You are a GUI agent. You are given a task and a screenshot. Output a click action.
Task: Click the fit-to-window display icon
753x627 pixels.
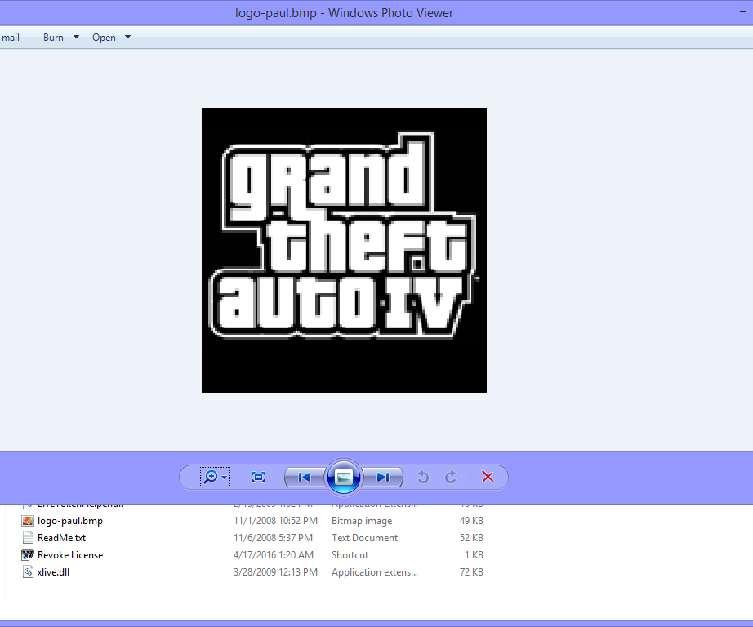pyautogui.click(x=257, y=477)
